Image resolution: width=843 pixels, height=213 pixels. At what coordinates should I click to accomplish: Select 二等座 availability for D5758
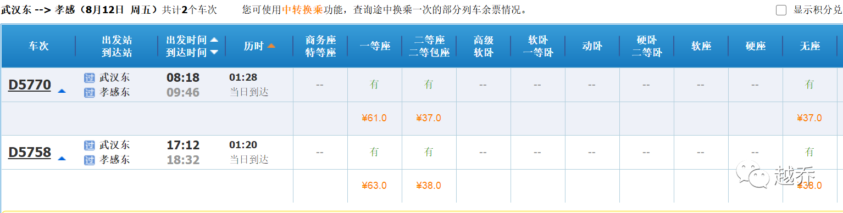click(x=429, y=152)
